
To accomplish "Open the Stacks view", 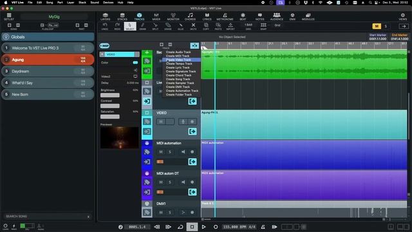I will 122,17.
